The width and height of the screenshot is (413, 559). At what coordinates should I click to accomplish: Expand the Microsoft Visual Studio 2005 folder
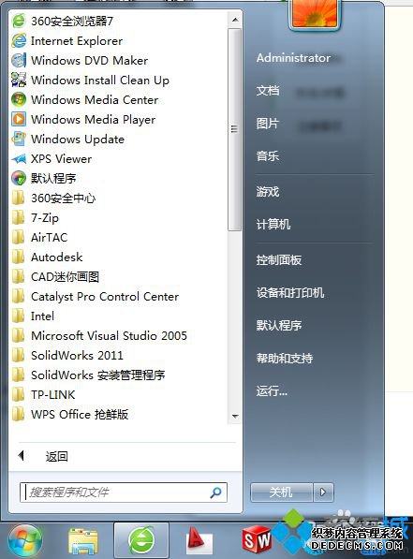99,335
